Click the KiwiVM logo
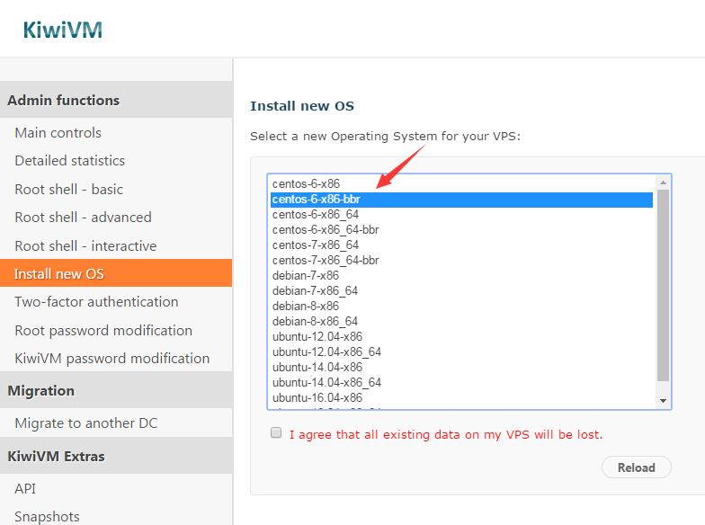The width and height of the screenshot is (705, 525). [x=63, y=31]
